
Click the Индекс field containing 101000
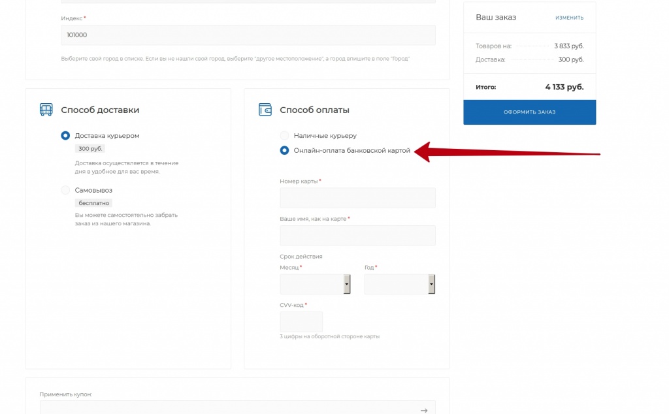click(x=248, y=35)
